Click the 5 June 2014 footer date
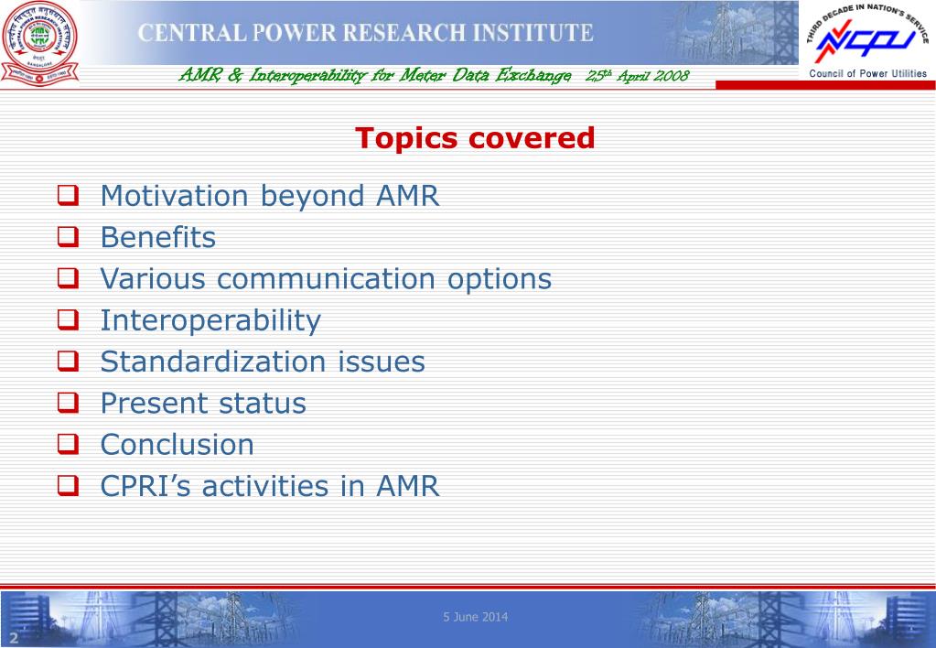936x648 pixels. tap(475, 617)
